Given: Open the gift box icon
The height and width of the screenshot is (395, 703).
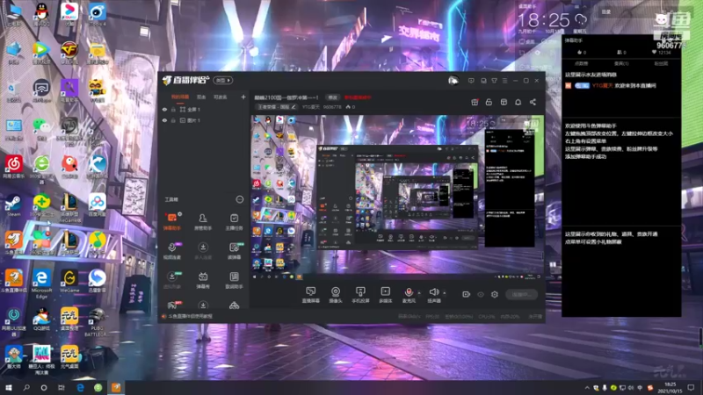Looking at the screenshot, I should click(x=475, y=102).
